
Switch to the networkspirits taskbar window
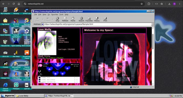pos(59,96)
